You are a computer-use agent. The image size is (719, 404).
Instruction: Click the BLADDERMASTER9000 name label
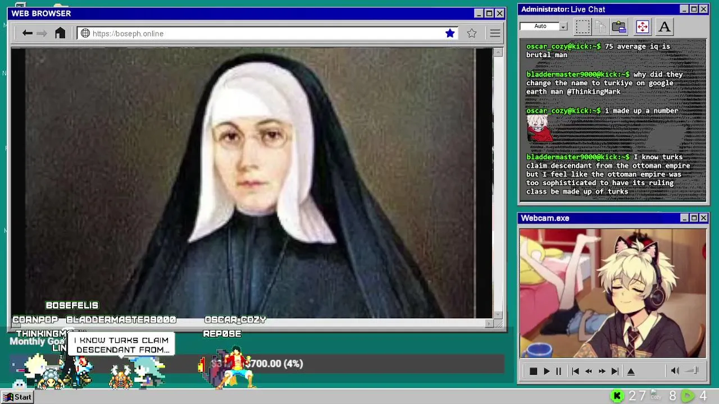[121, 319]
